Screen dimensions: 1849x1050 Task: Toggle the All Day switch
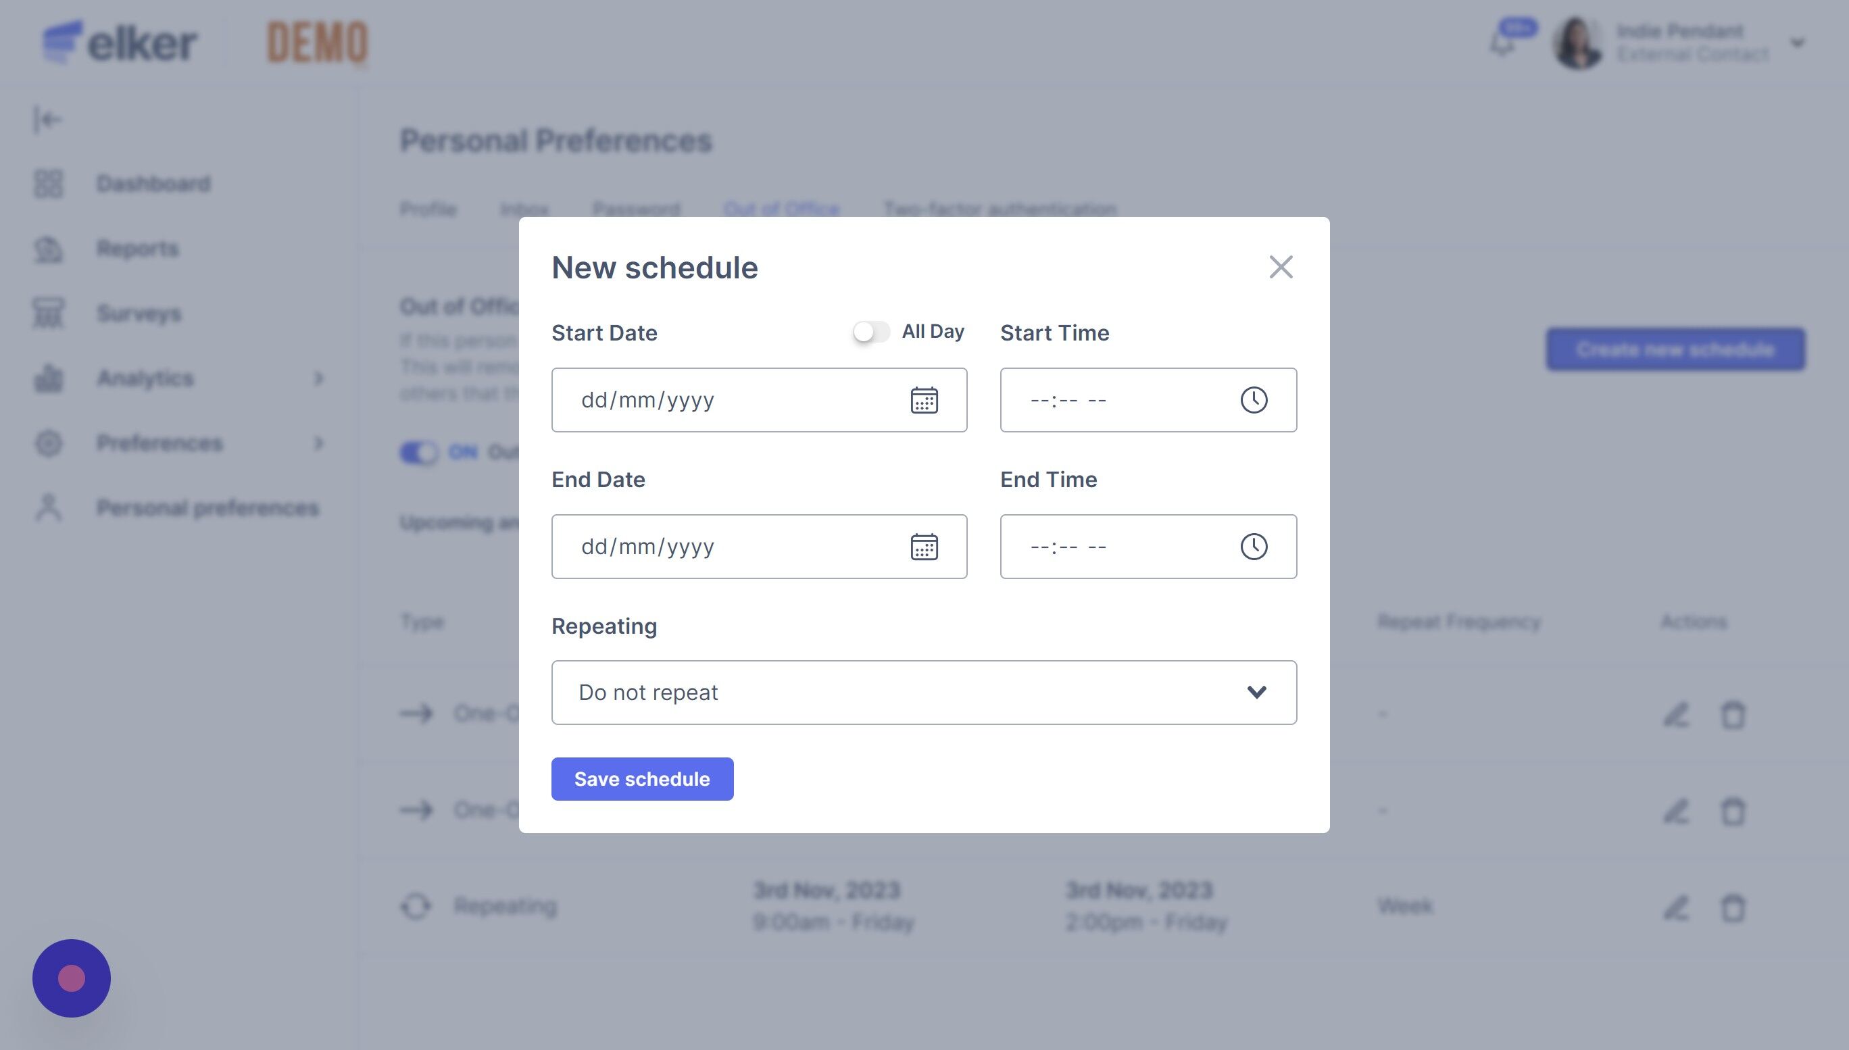pyautogui.click(x=871, y=332)
